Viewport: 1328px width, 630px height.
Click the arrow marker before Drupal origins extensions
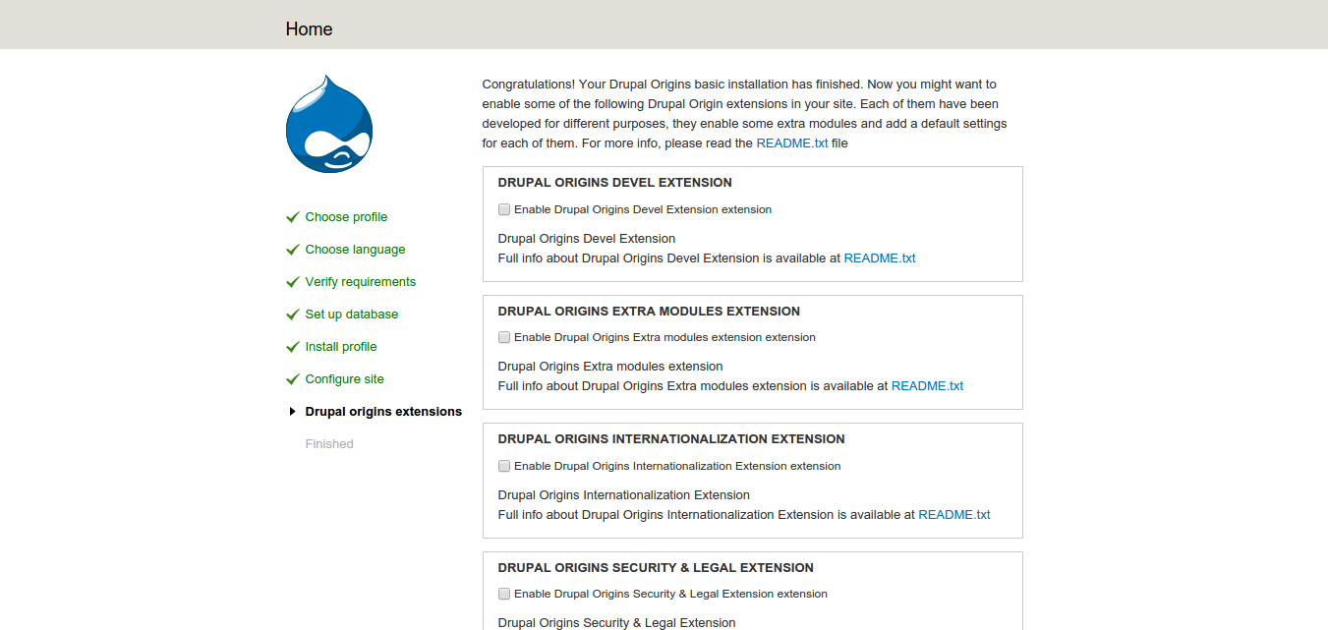click(292, 411)
